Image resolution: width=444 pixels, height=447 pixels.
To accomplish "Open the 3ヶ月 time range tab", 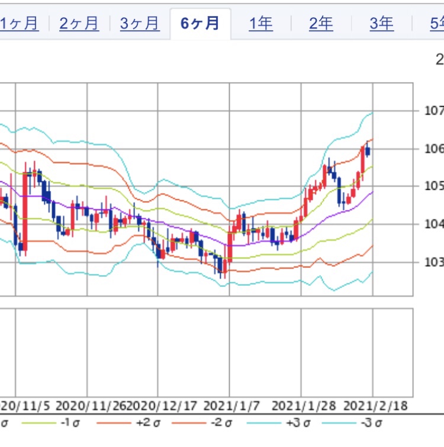I will pos(140,24).
